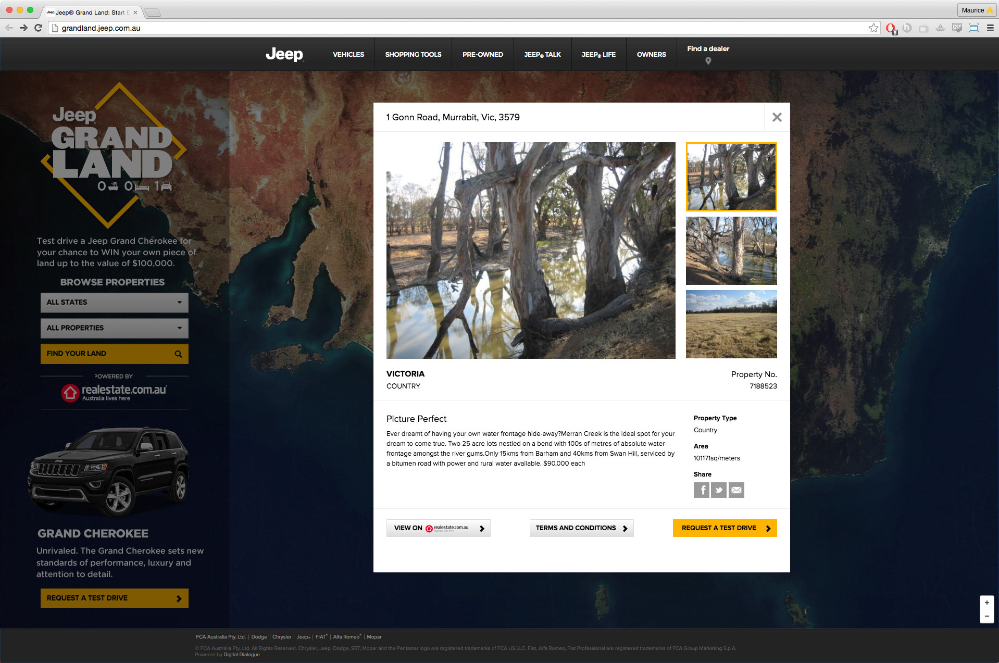Open the JEEP TALK menu
This screenshot has width=999, height=663.
click(x=542, y=54)
